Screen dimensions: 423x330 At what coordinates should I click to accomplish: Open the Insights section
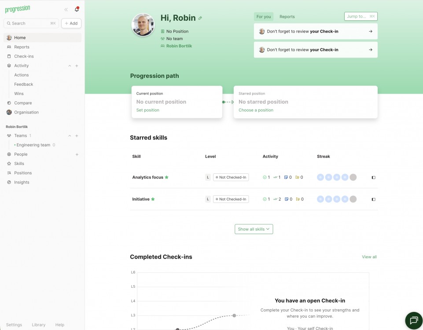21,182
